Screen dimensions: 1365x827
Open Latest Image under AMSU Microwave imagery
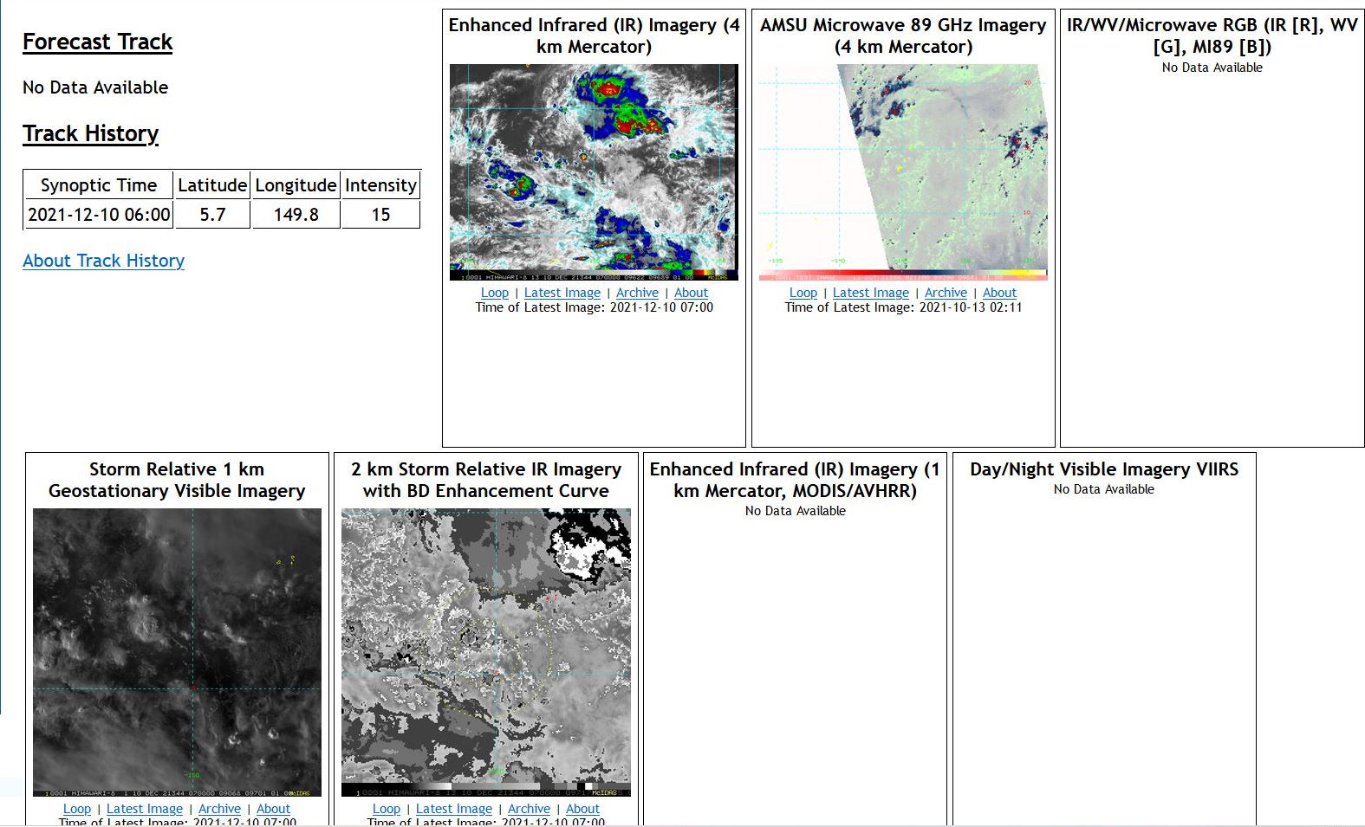pos(870,293)
